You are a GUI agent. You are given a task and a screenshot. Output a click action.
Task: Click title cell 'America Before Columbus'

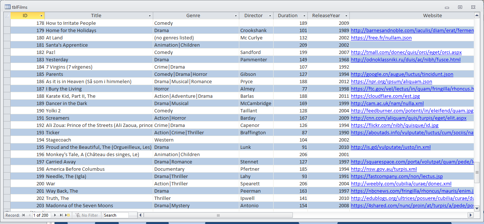click(99, 169)
